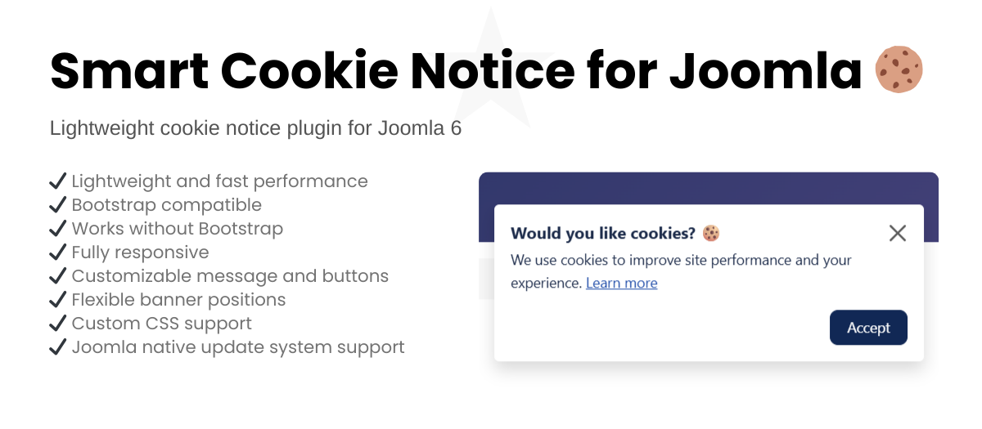Click the Would you like cookies? heading
This screenshot has height=429, width=982.
(602, 234)
